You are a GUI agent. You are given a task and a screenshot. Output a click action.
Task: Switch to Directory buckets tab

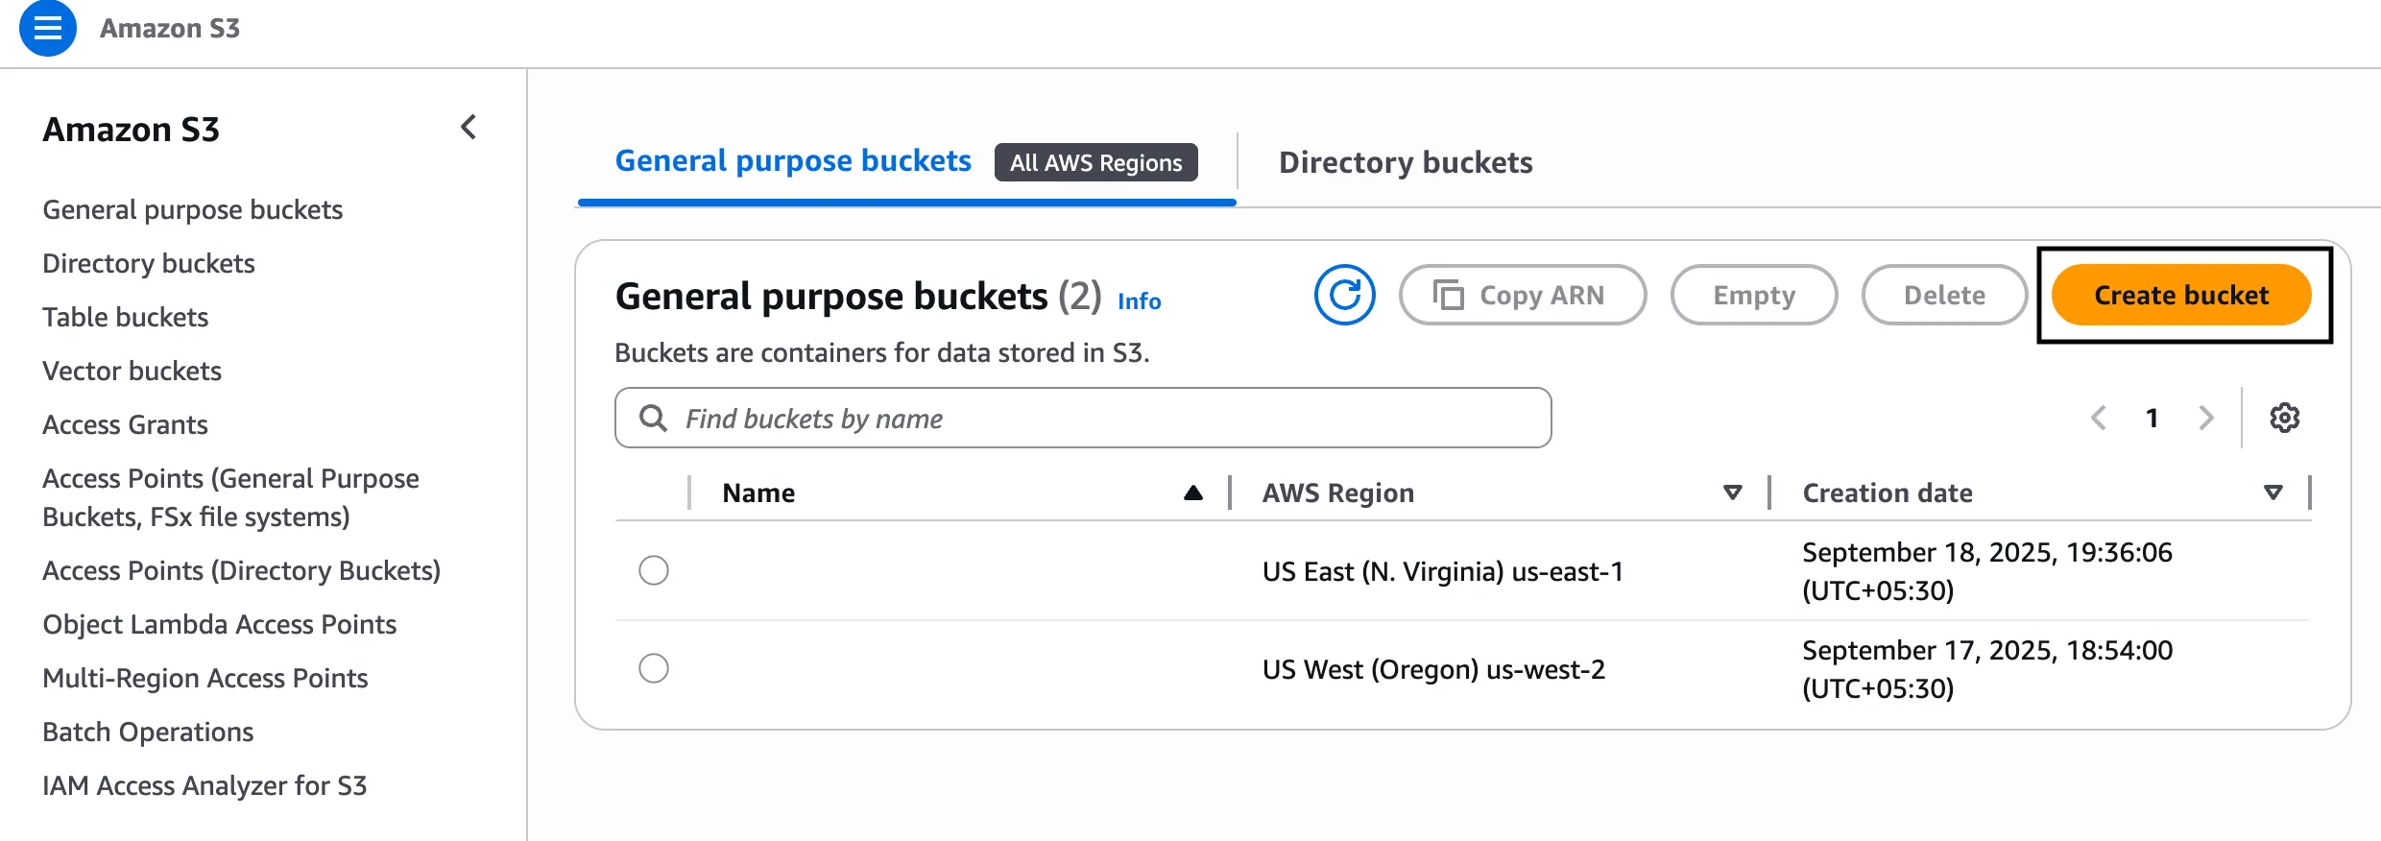point(1406,162)
